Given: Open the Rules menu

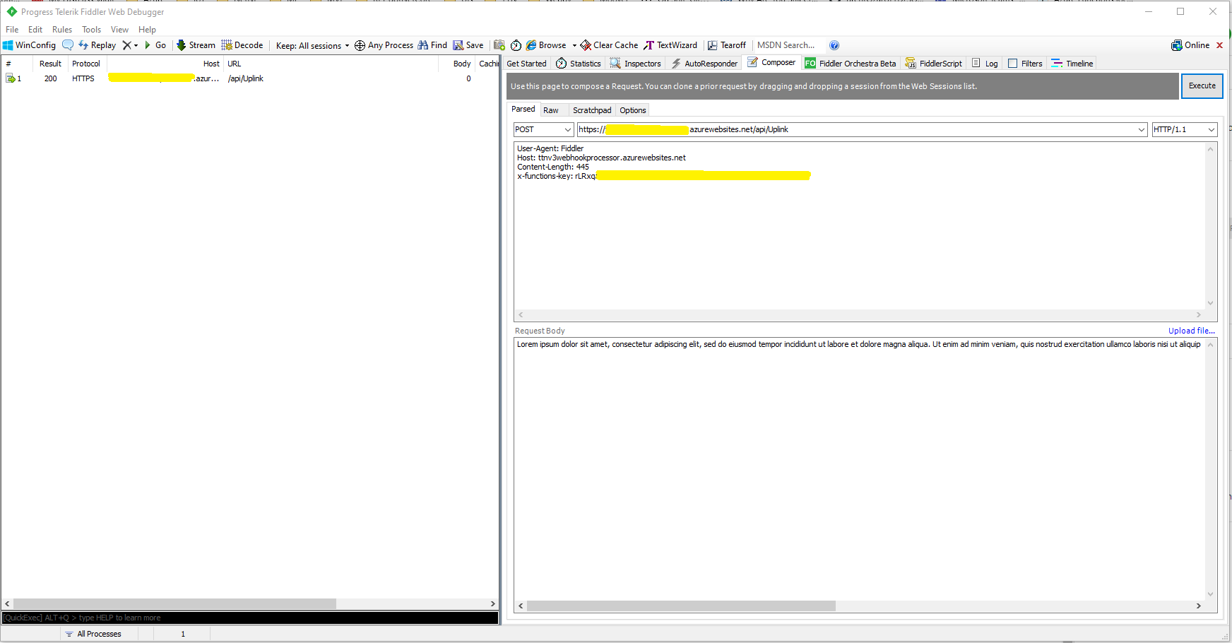Looking at the screenshot, I should (62, 30).
